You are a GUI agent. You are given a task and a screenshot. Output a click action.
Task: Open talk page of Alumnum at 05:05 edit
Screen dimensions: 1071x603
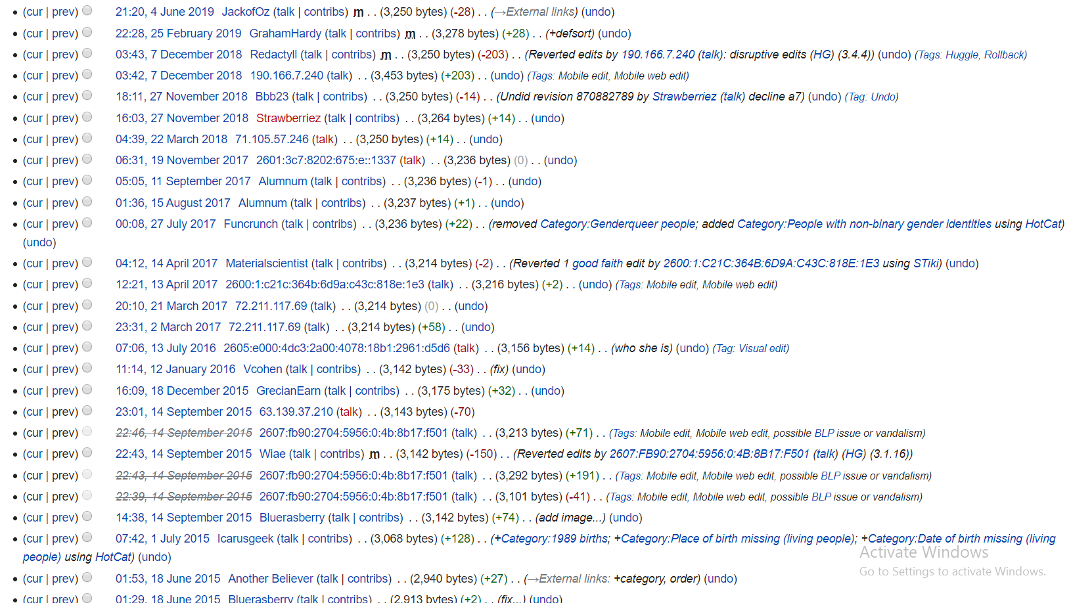(322, 181)
